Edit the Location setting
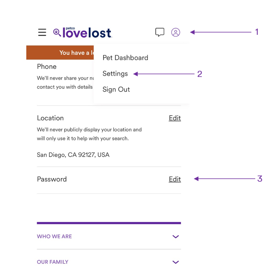Screen dimensions: 268x266 click(x=175, y=118)
